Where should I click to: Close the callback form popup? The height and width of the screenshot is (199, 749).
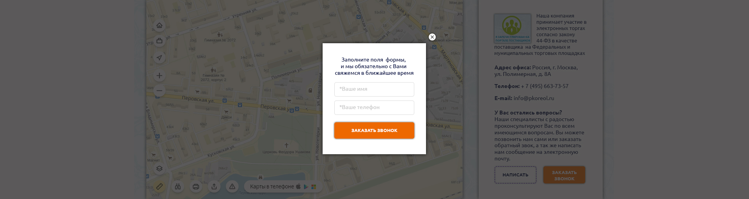click(432, 37)
